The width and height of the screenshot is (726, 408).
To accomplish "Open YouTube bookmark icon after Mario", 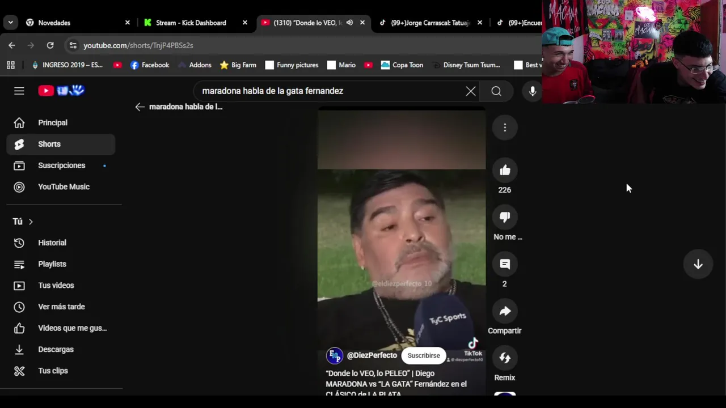I will pos(368,65).
